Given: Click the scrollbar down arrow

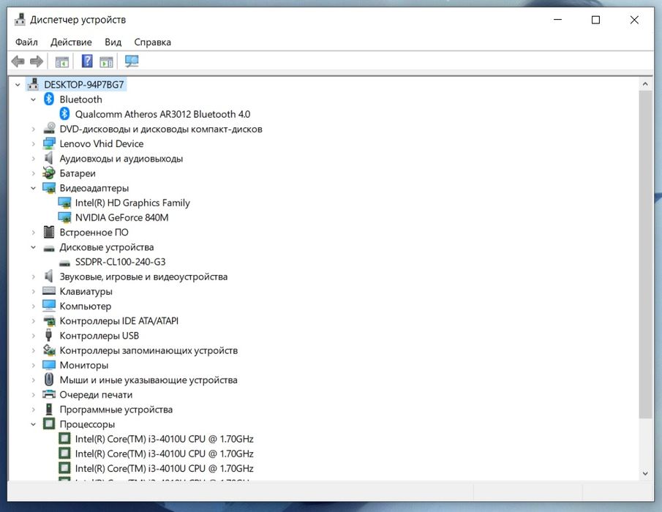Looking at the screenshot, I should [645, 473].
